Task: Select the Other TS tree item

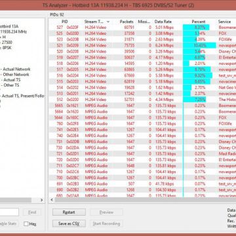Action: tap(11, 85)
